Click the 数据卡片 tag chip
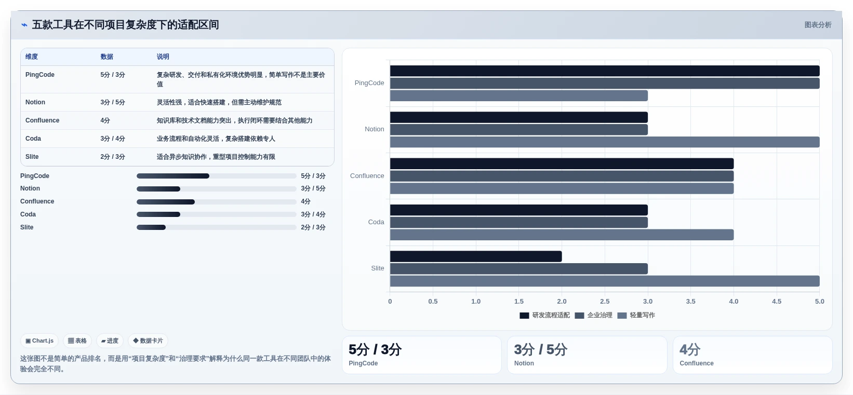The image size is (853, 395). pos(148,341)
